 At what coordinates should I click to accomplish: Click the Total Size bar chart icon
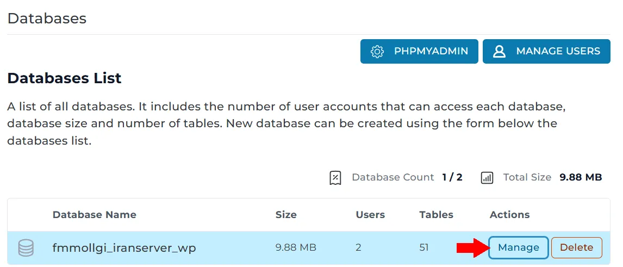(x=487, y=178)
